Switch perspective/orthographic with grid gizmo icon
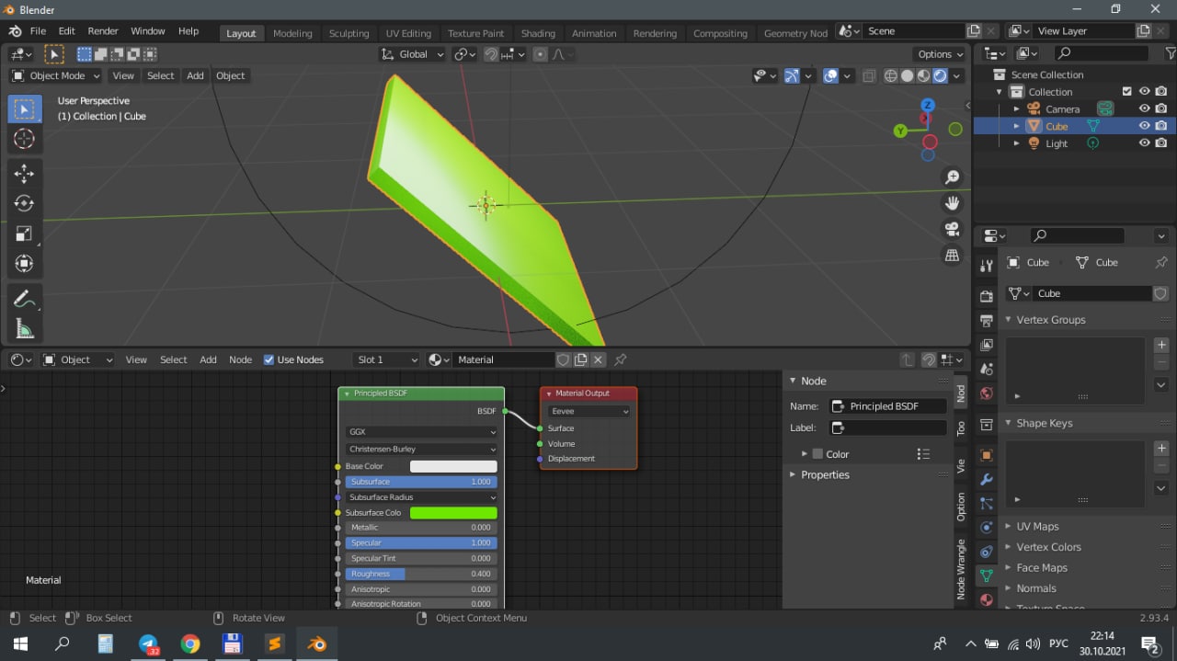 coord(953,255)
